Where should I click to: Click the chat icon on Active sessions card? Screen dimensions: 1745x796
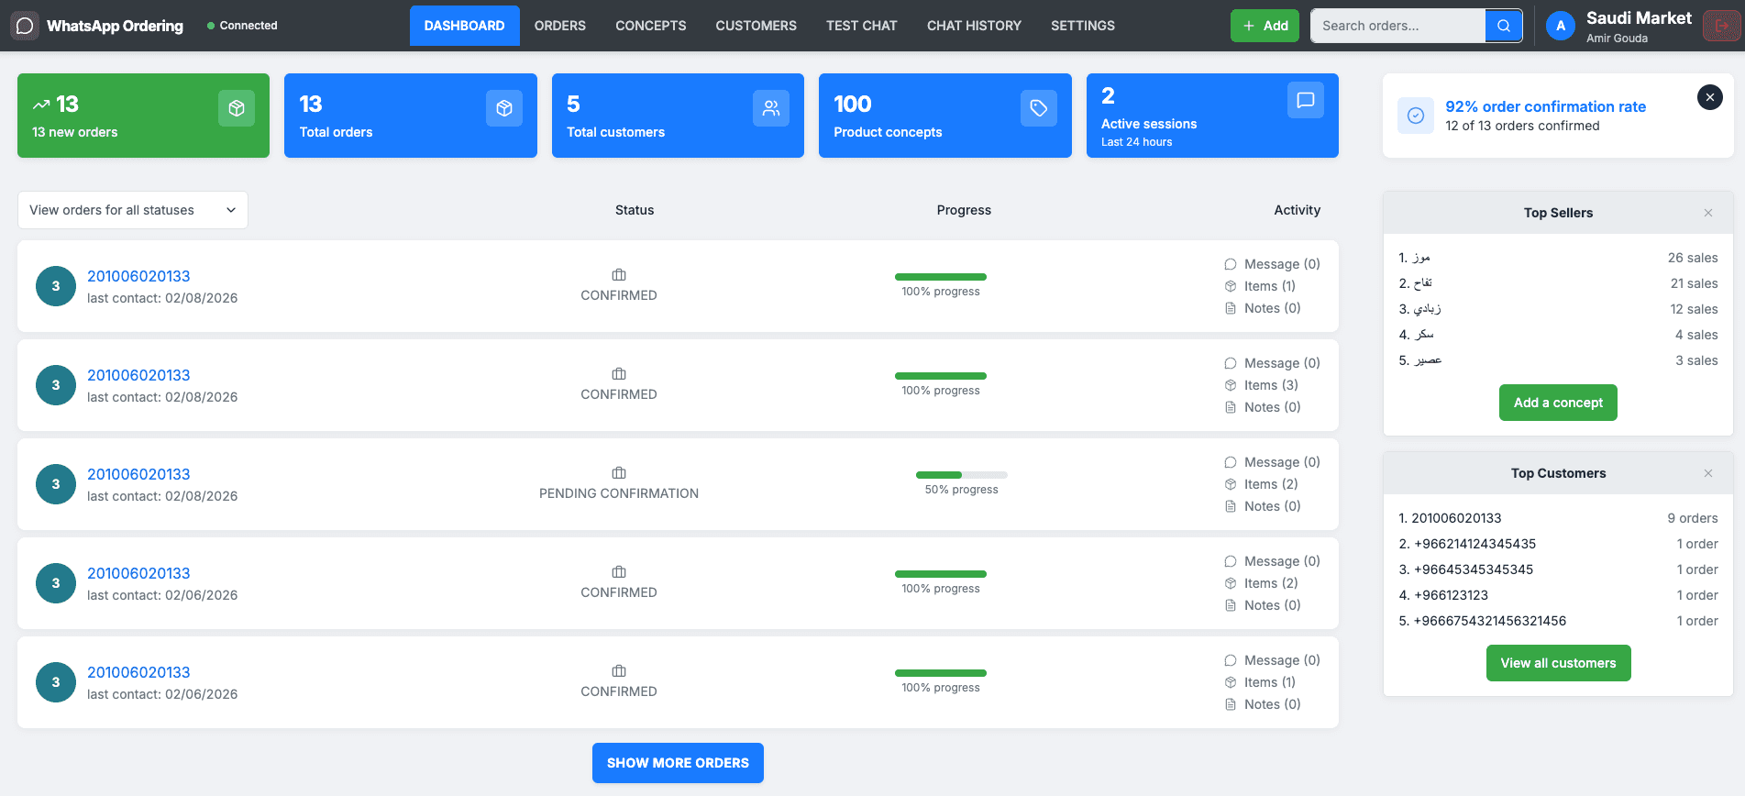tap(1306, 100)
